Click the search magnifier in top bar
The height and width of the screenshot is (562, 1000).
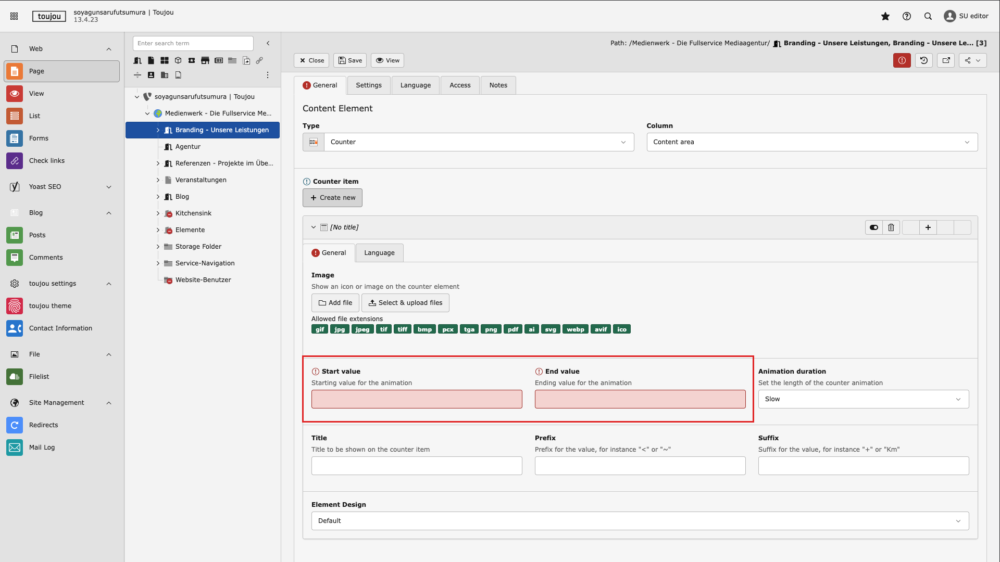(928, 16)
